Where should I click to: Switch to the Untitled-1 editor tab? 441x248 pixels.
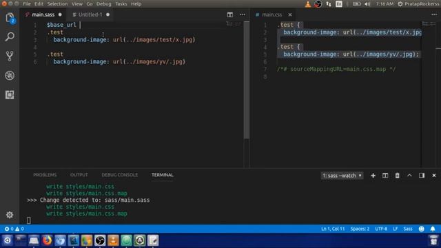click(90, 14)
